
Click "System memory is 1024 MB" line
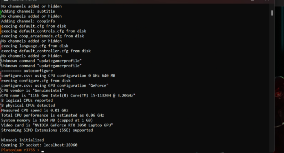point(47,120)
